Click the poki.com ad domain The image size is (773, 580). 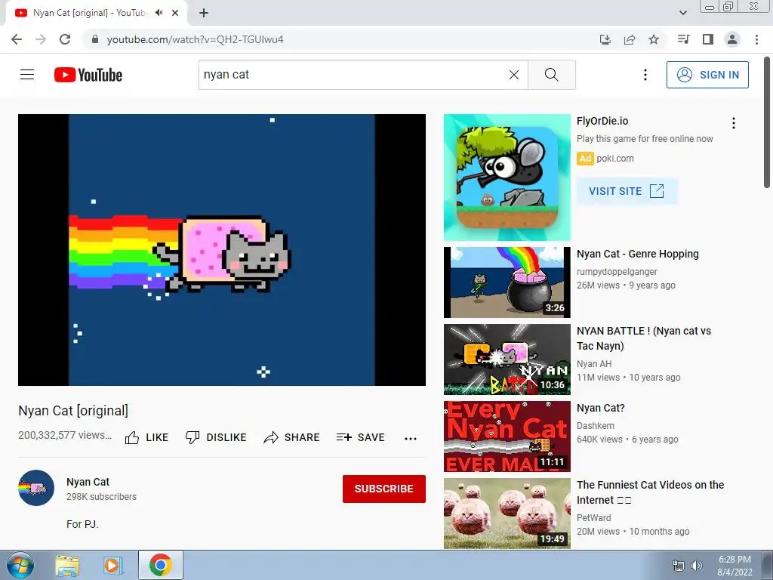[614, 159]
